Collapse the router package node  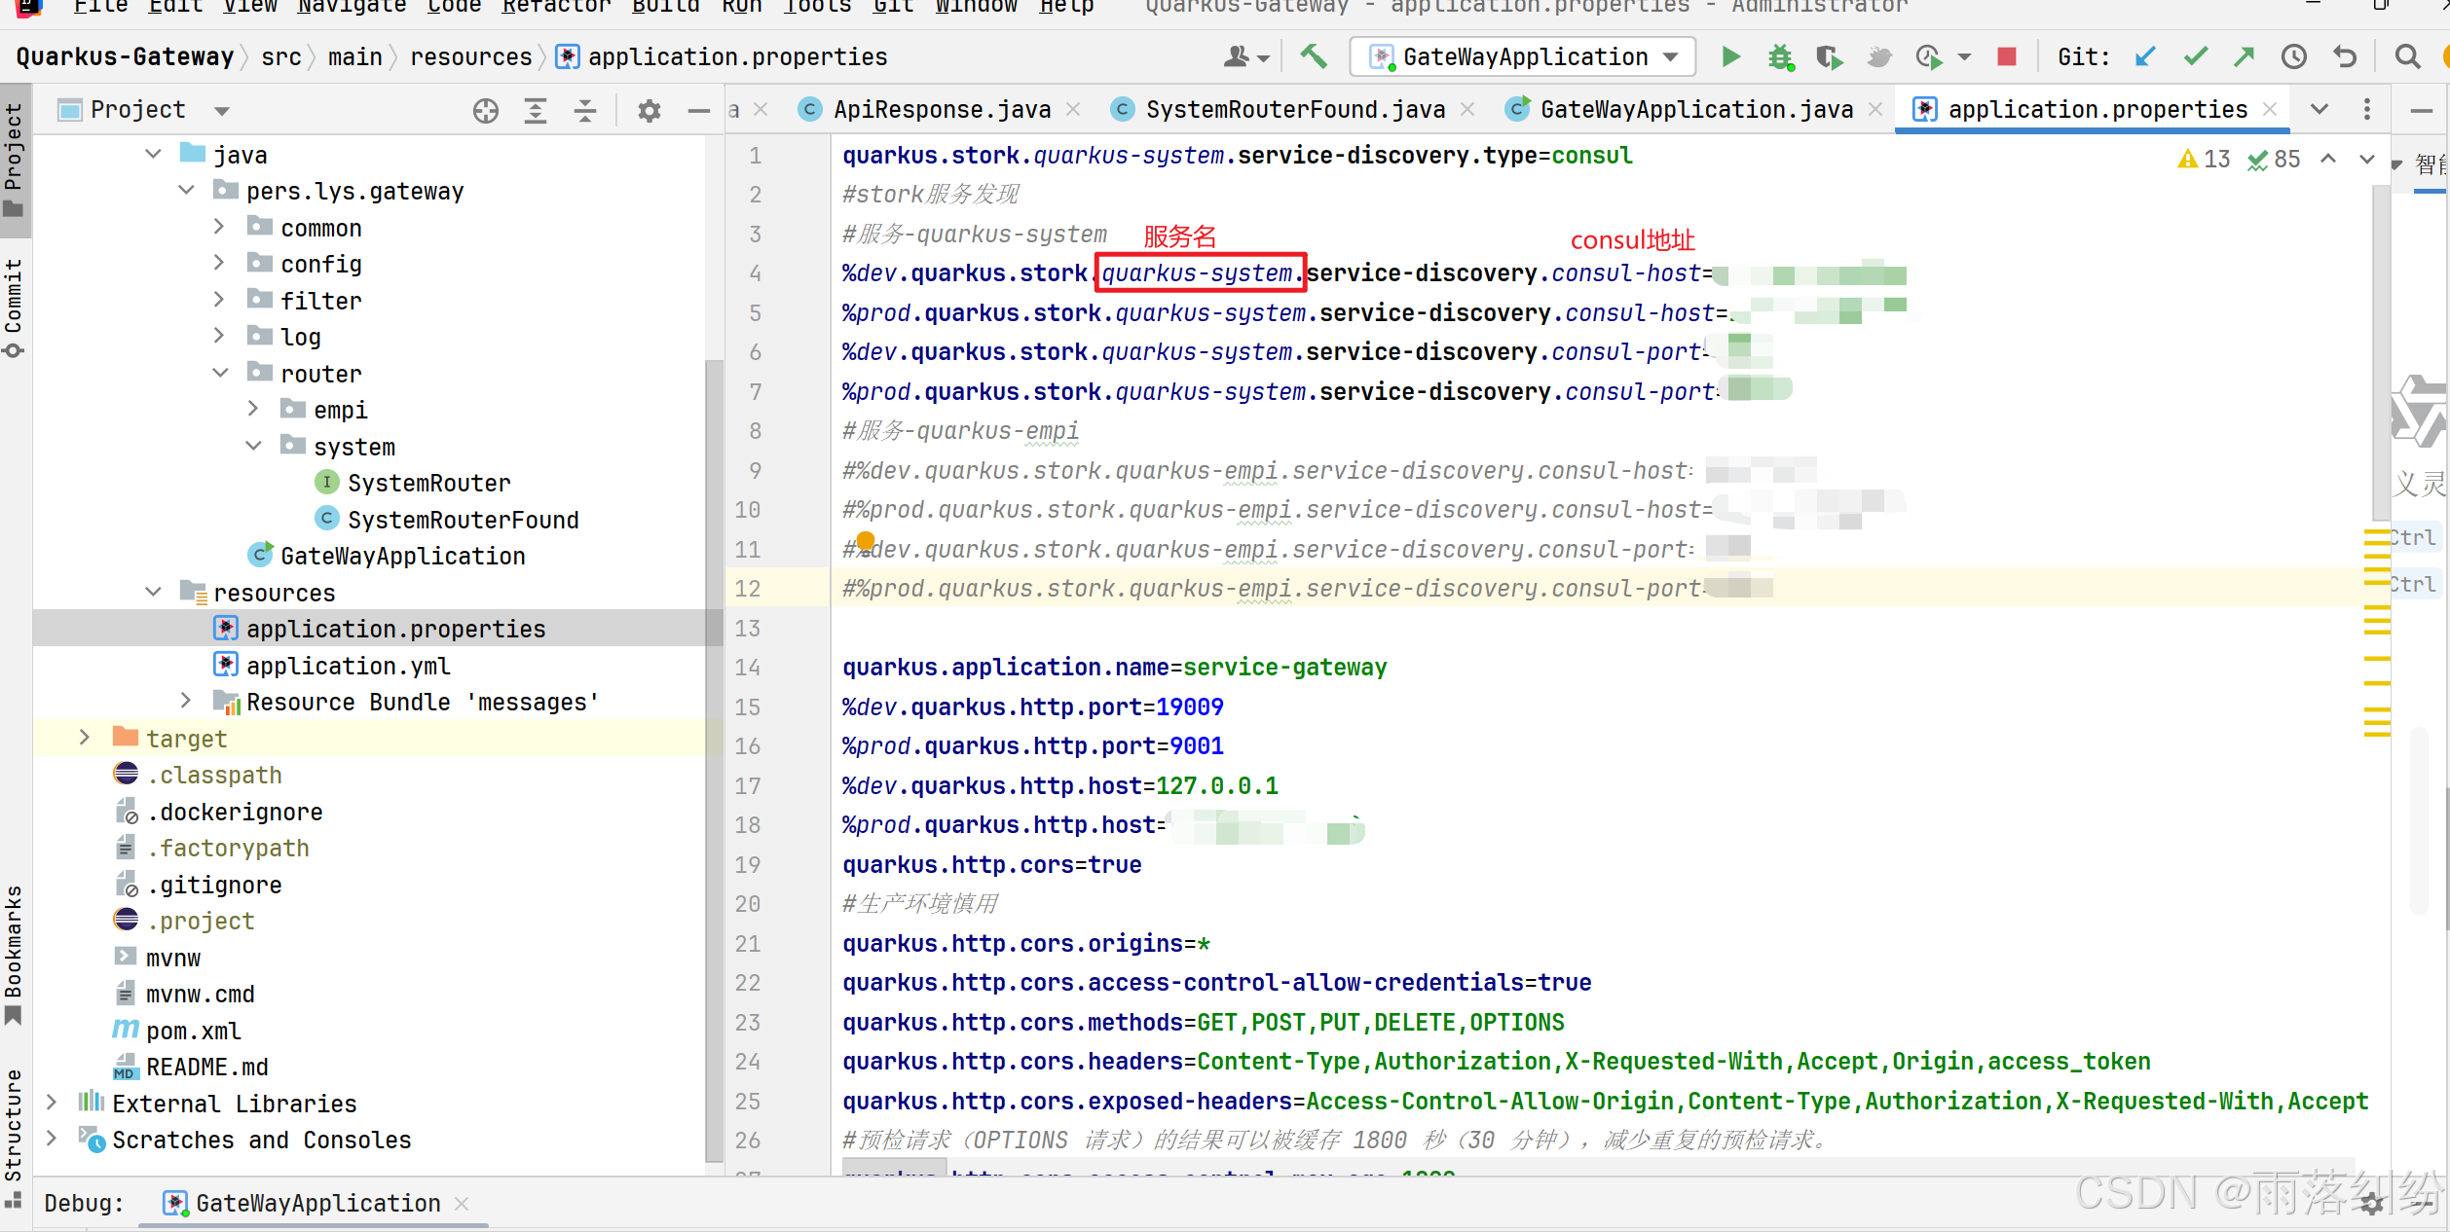click(x=221, y=373)
